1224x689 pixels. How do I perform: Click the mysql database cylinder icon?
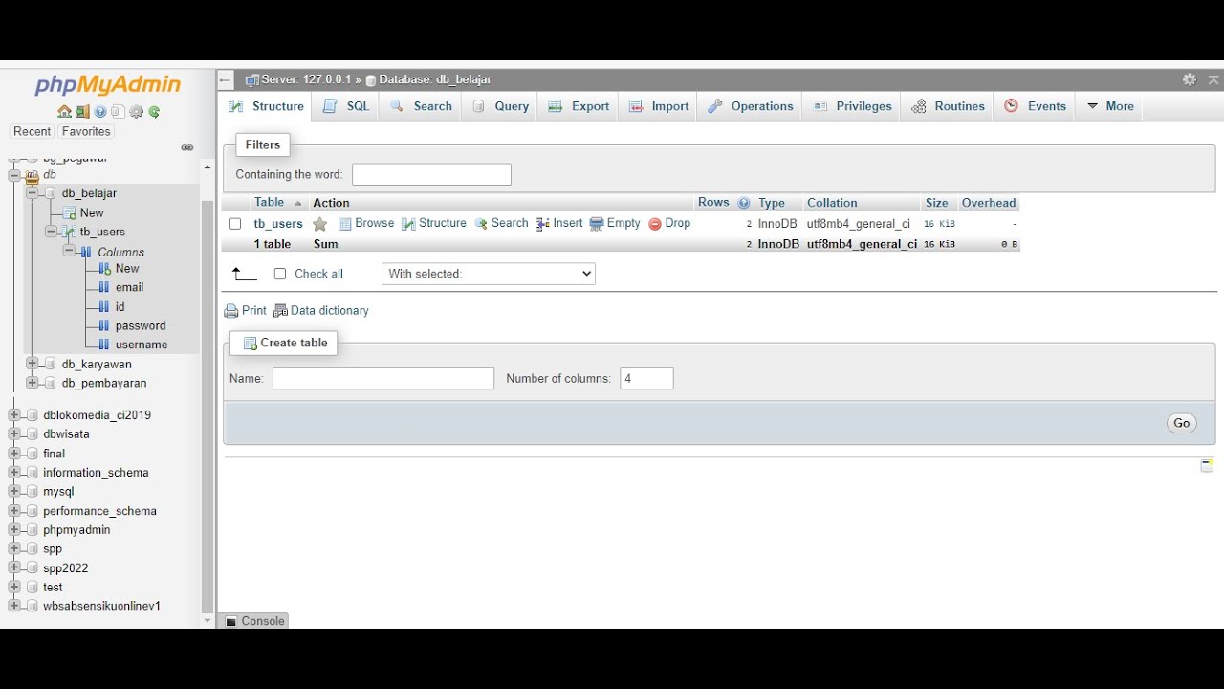32,492
